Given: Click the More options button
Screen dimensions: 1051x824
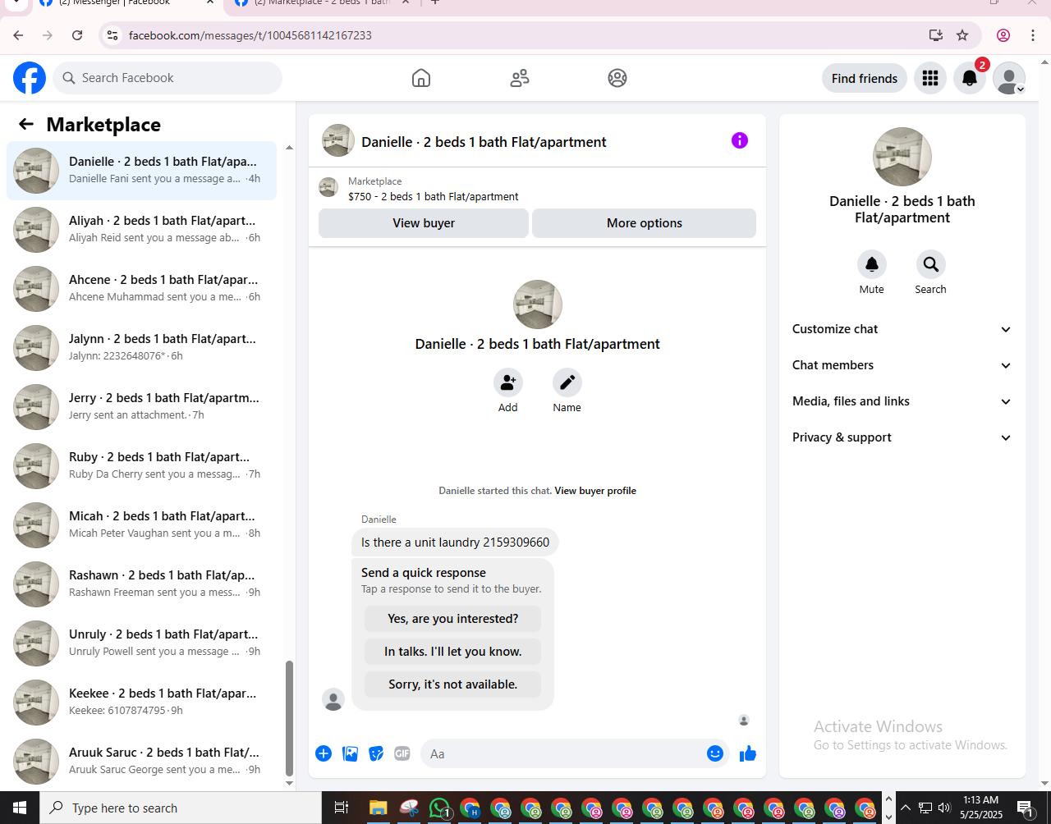Looking at the screenshot, I should point(645,223).
